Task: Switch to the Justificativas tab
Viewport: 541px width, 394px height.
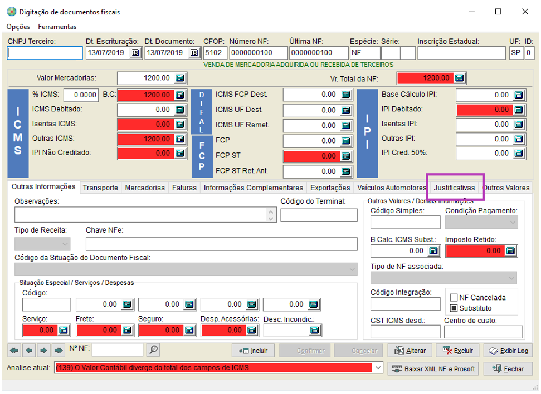Action: tap(455, 188)
